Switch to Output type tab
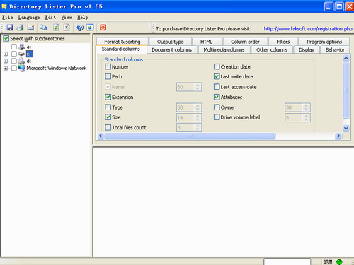The height and width of the screenshot is (265, 354). [171, 42]
